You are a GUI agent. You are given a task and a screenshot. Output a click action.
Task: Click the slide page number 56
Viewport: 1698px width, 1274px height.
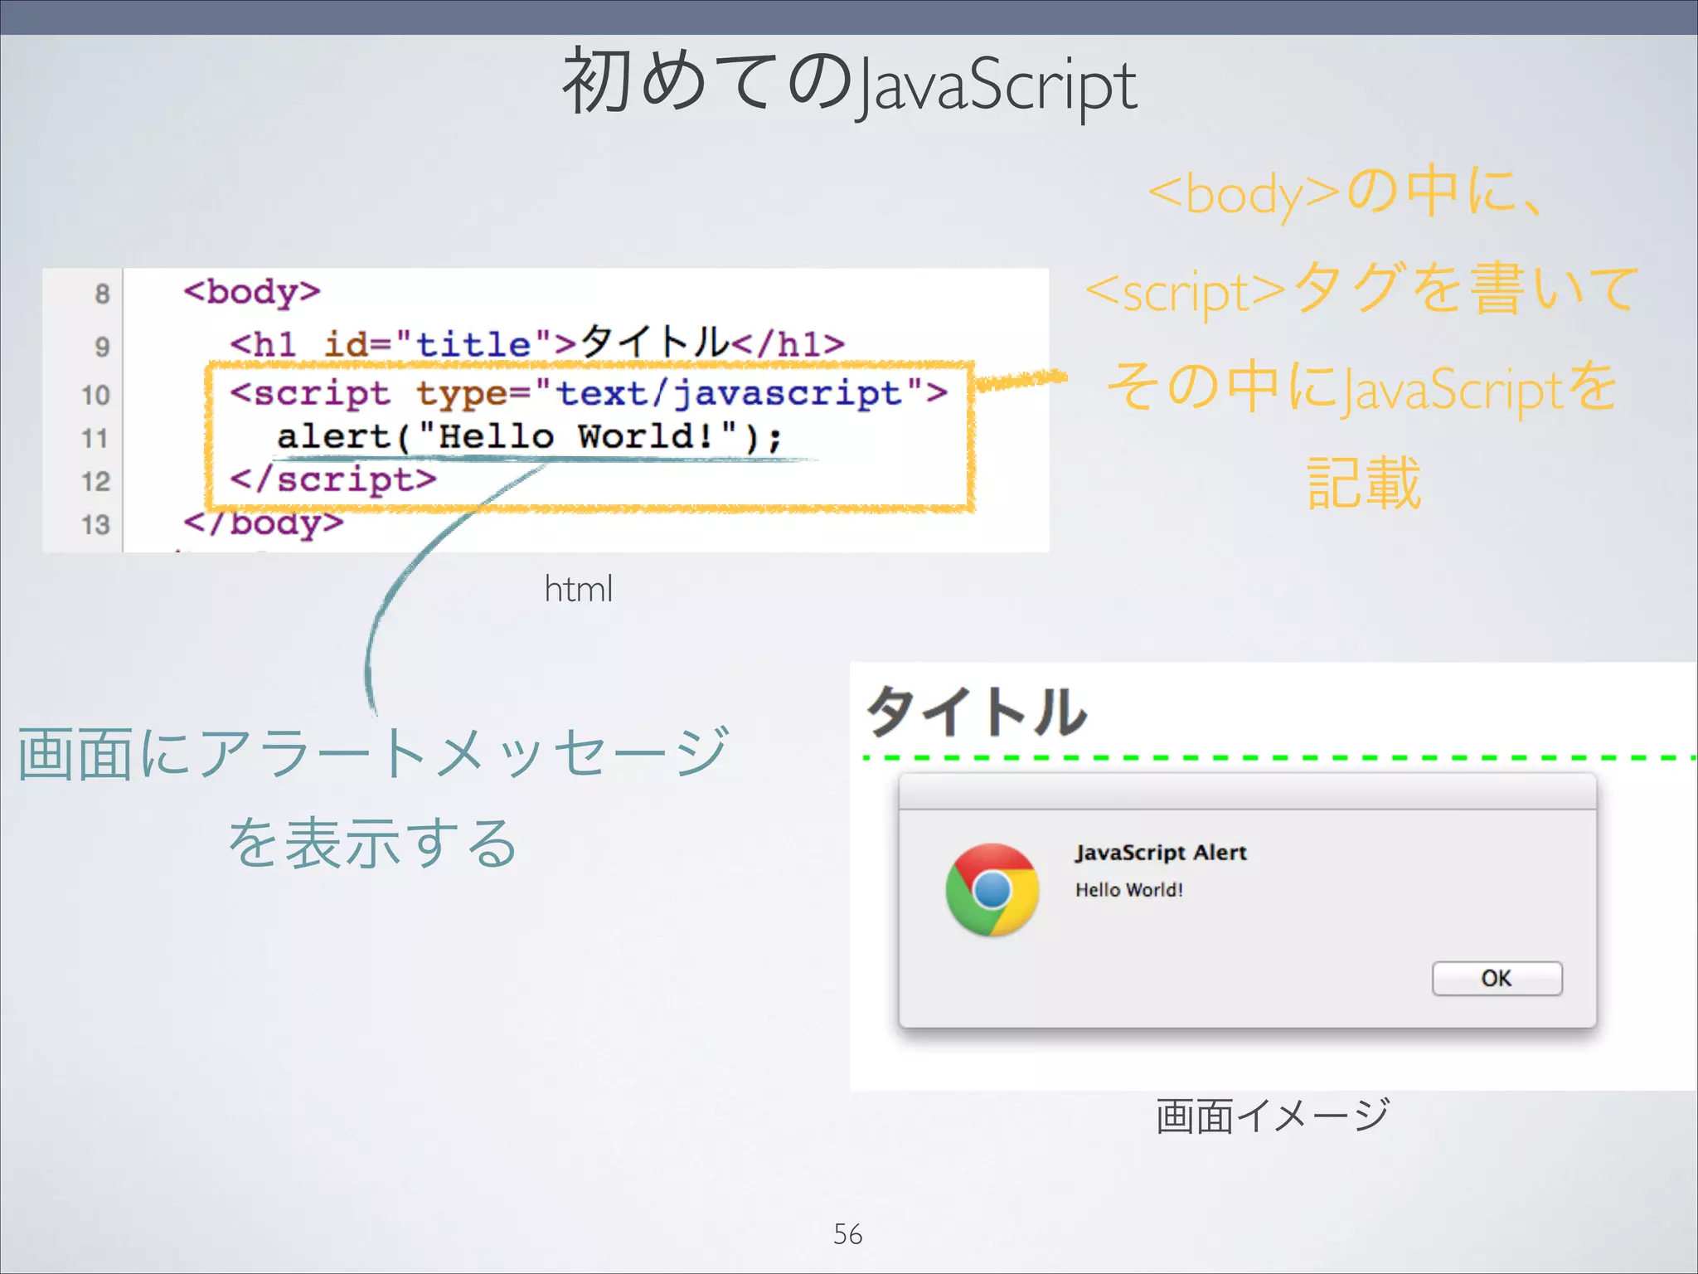(x=847, y=1234)
